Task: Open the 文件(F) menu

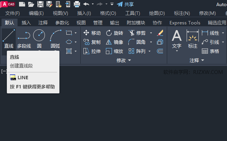Action: click(13, 13)
